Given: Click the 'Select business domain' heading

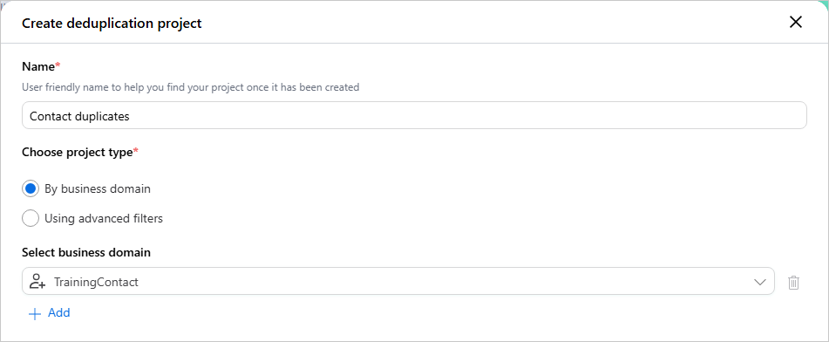Looking at the screenshot, I should 86,252.
